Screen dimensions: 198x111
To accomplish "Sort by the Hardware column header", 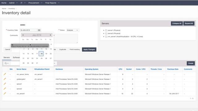I will [59, 69].
